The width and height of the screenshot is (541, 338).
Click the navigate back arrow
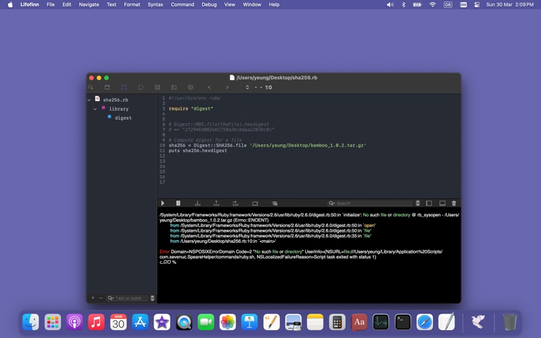(209, 87)
